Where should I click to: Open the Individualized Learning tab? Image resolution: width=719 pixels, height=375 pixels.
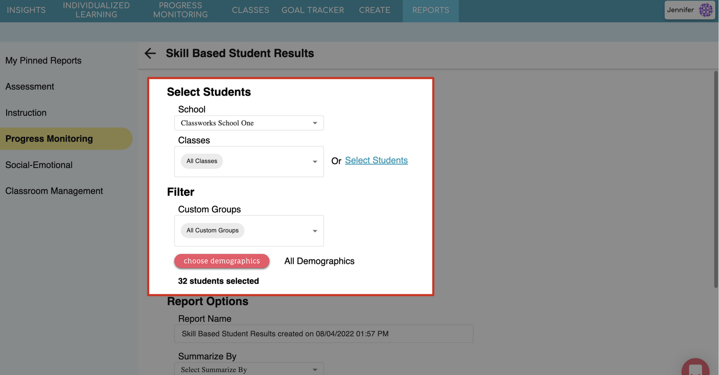pos(96,10)
